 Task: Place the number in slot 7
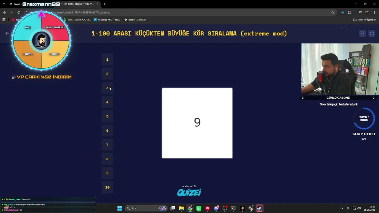tap(107, 145)
